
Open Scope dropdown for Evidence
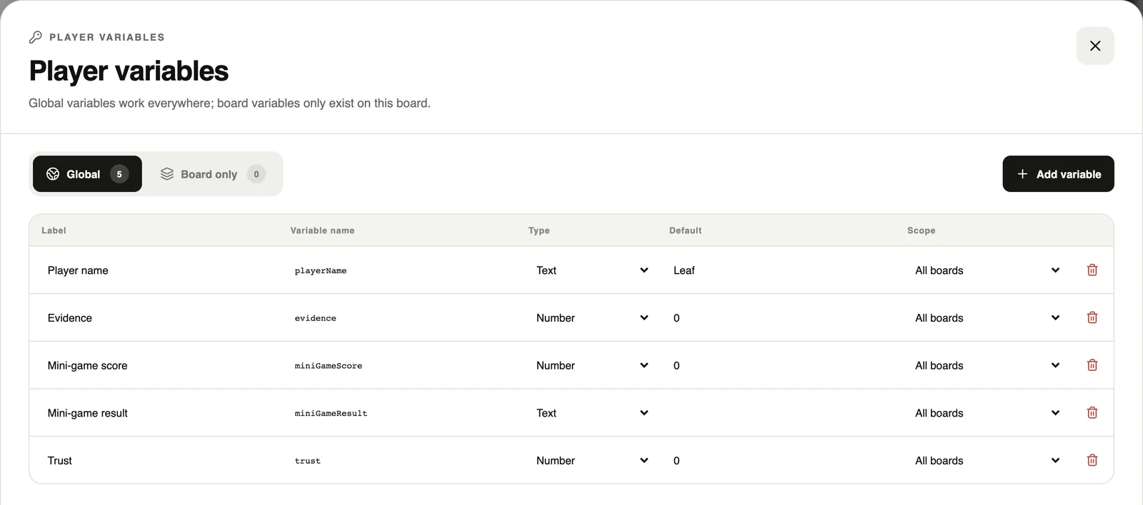(x=987, y=318)
